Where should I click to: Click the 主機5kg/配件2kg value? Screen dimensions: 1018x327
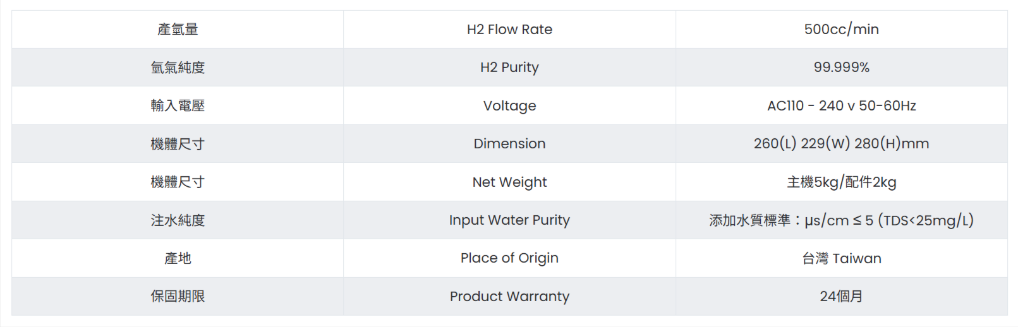[x=841, y=182]
